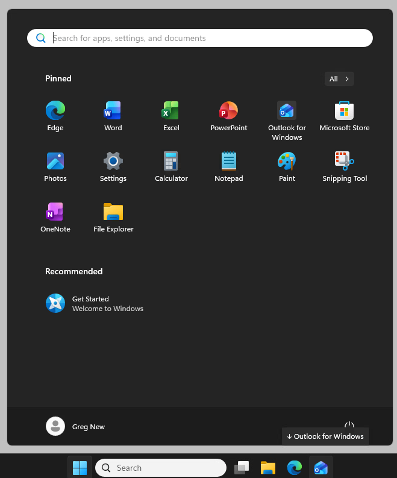Launch PowerPoint from pinned apps
397x478 pixels.
click(229, 116)
